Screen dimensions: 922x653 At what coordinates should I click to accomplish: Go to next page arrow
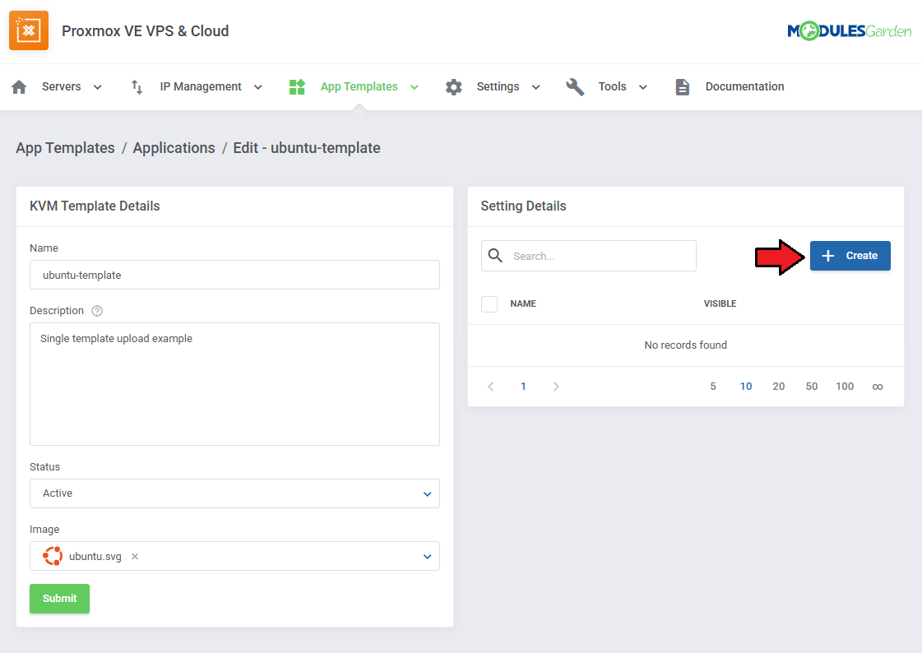click(x=556, y=387)
